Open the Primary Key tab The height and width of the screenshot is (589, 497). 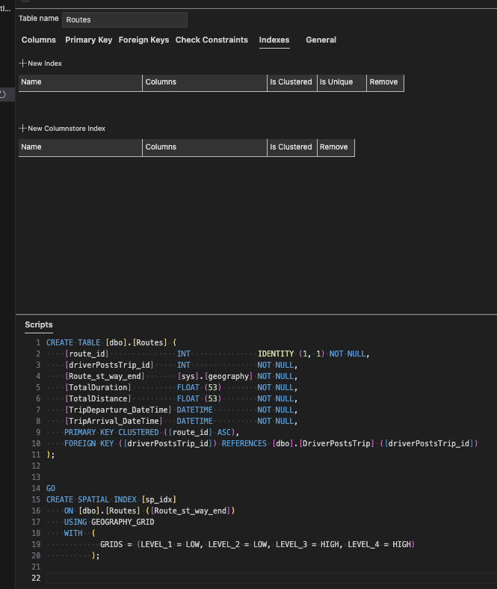click(89, 40)
